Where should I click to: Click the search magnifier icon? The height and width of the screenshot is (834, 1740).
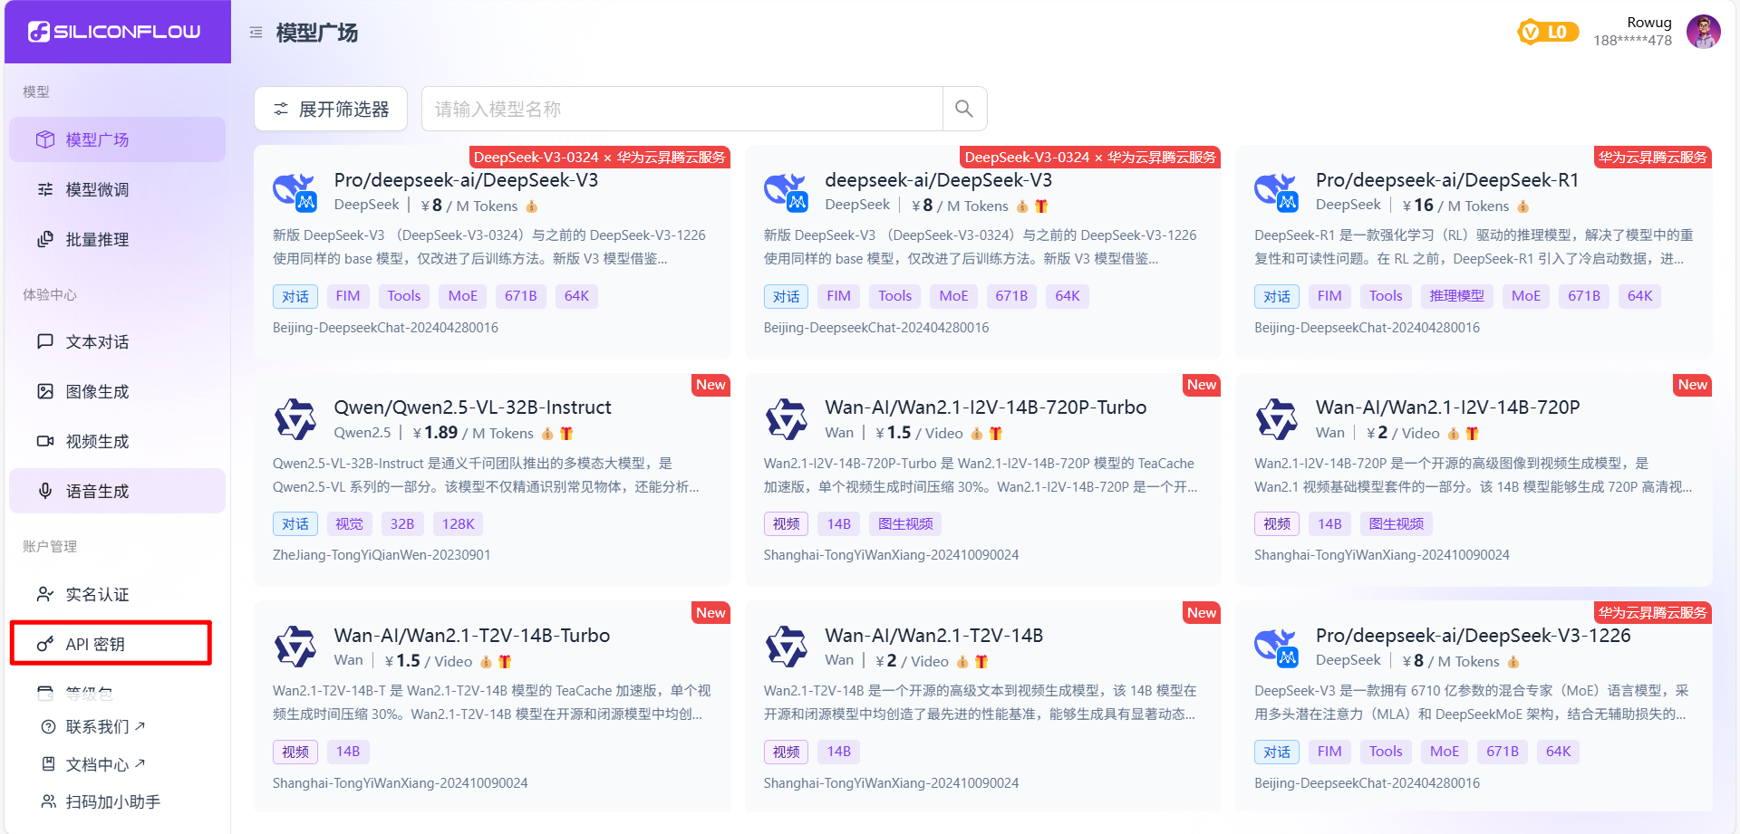tap(964, 109)
